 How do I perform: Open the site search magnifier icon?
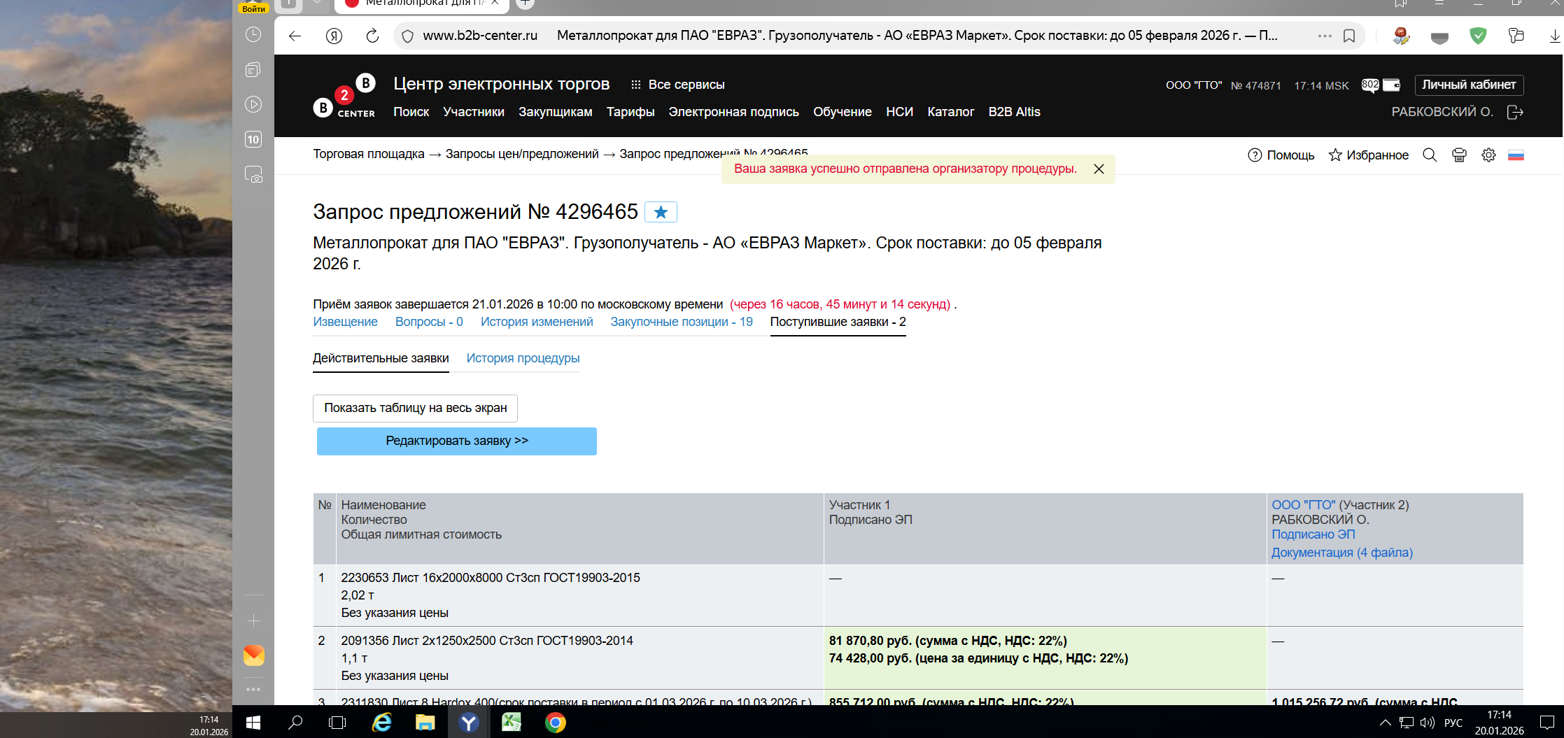point(1430,155)
